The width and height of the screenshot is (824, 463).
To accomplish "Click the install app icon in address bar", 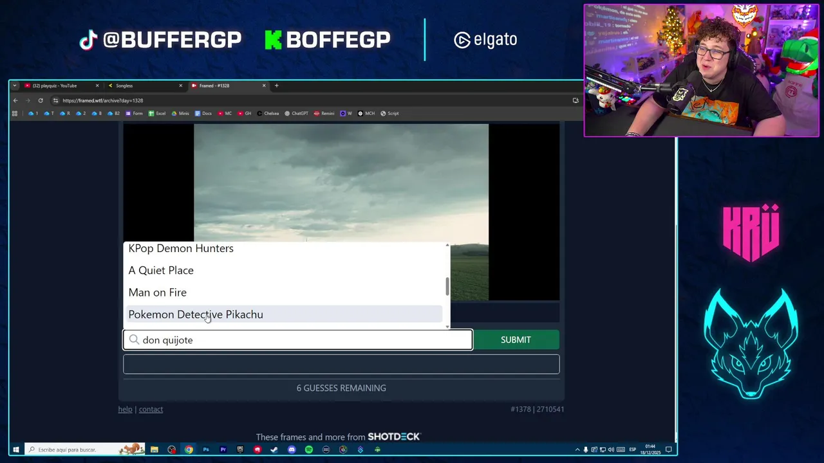I will point(576,100).
